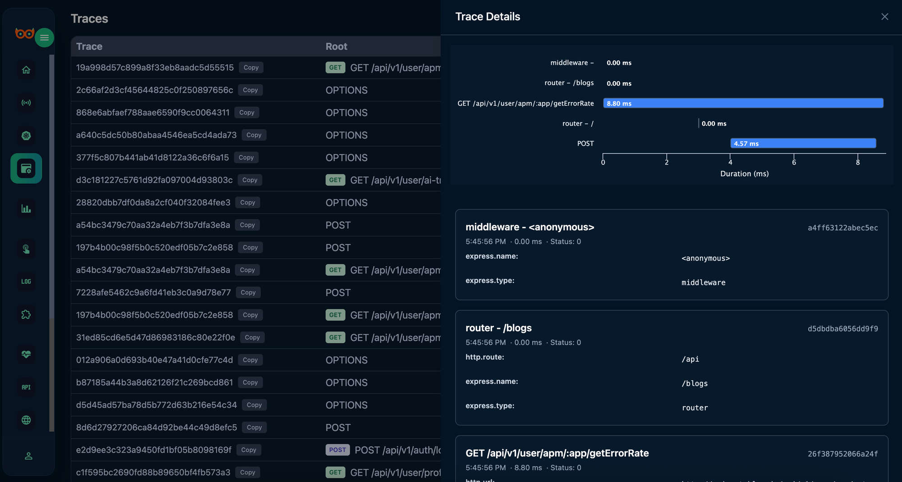Click the Trace column header
Image resolution: width=902 pixels, height=482 pixels.
click(89, 46)
